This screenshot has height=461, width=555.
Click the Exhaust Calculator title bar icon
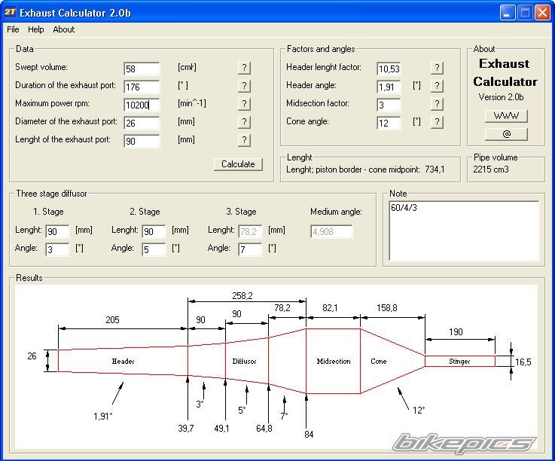click(10, 12)
